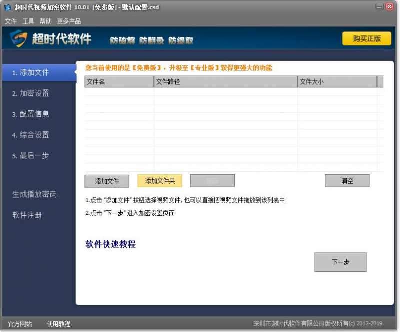Open the 生成播放密码 sidebar section
The height and width of the screenshot is (332, 400).
pos(35,195)
